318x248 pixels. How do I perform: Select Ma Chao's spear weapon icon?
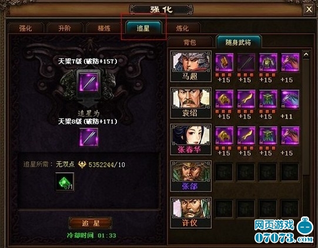coord(246,62)
